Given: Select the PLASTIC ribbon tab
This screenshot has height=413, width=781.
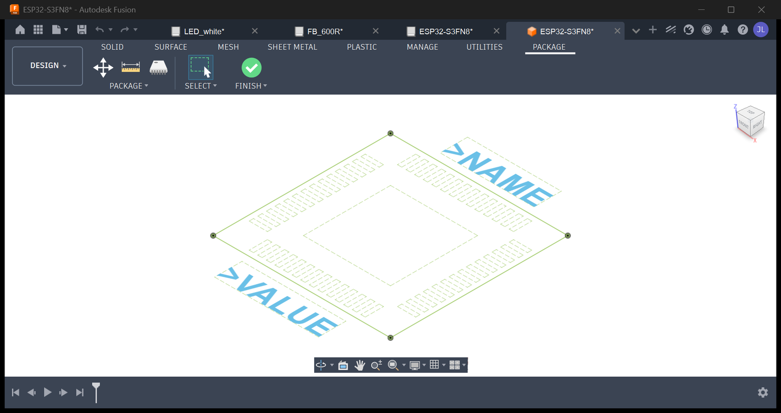Looking at the screenshot, I should coord(362,47).
